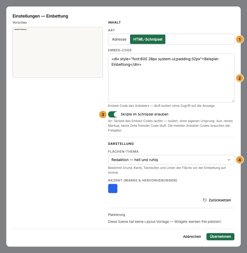This screenshot has height=253, width=247.
Task: Click the chevron of the Flächen-Thema select
Action: tap(229, 160)
